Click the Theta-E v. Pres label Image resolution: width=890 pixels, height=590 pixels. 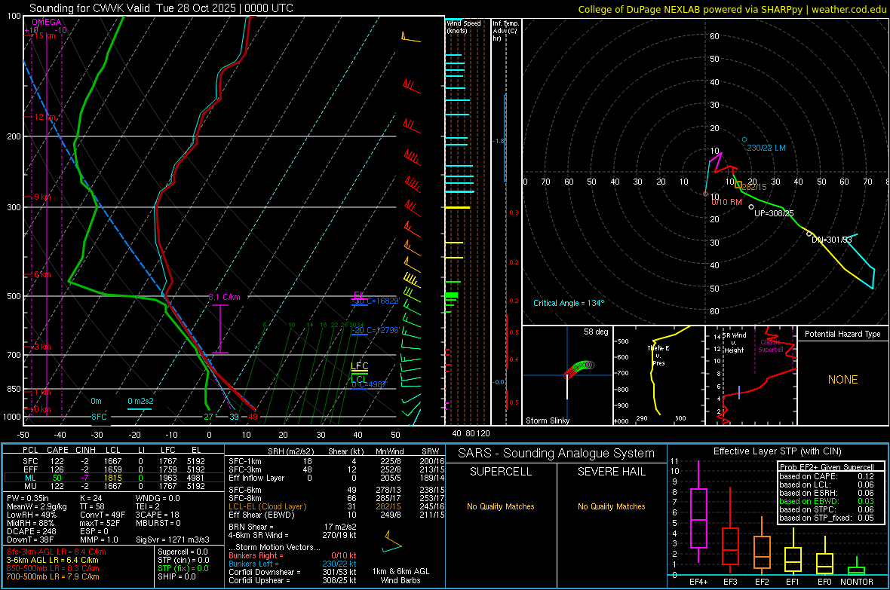pos(658,356)
